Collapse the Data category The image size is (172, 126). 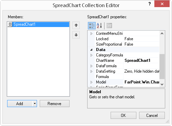pos(91,50)
